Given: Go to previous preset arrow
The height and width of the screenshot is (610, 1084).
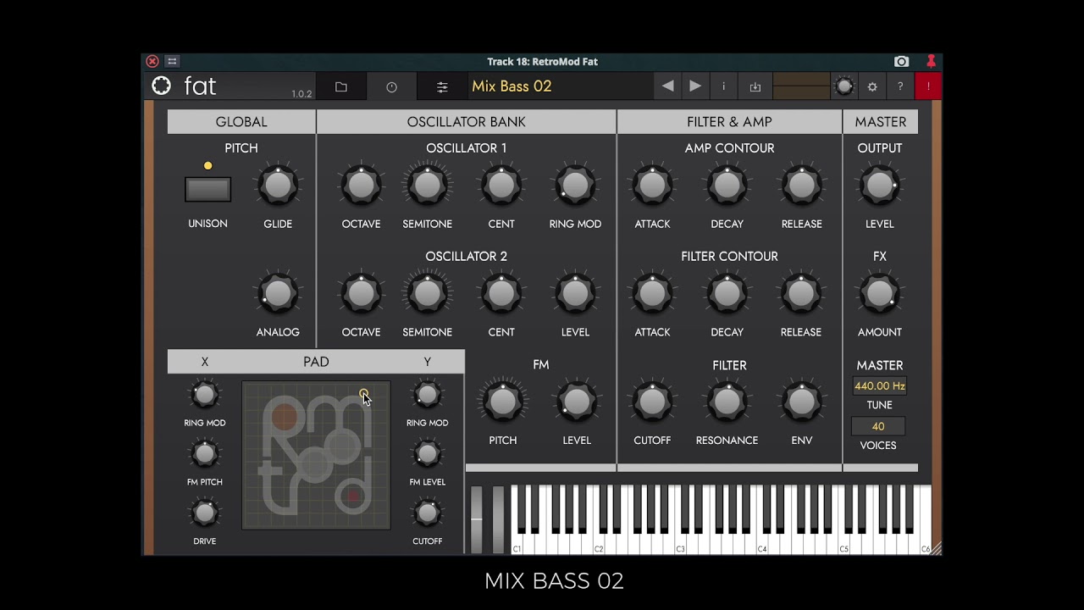Looking at the screenshot, I should click(x=667, y=86).
